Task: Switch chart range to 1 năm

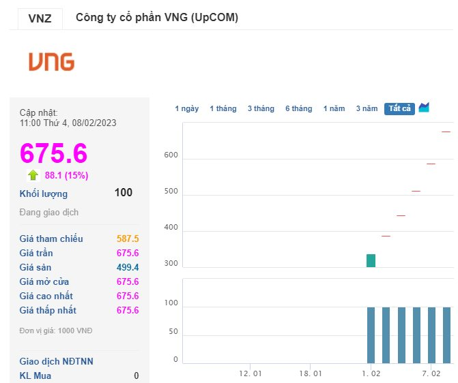Action: [x=334, y=109]
